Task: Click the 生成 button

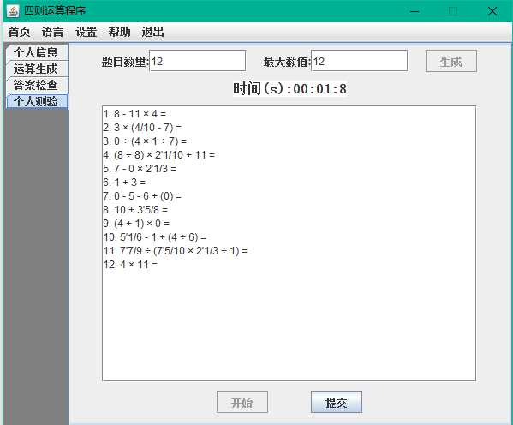Action: pos(451,61)
